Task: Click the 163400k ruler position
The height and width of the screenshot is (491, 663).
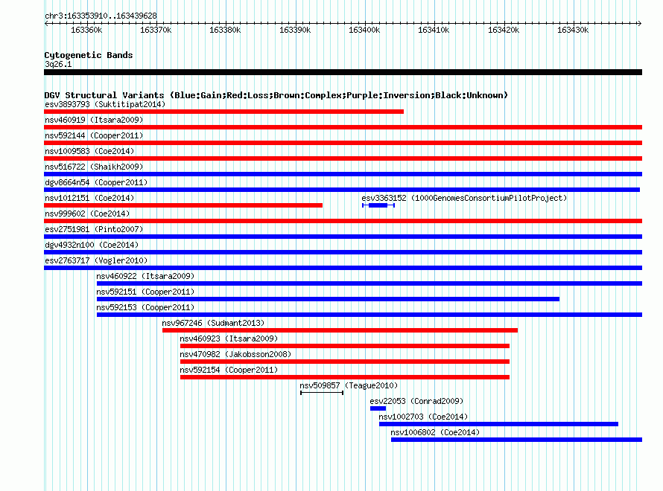Action: click(x=364, y=30)
